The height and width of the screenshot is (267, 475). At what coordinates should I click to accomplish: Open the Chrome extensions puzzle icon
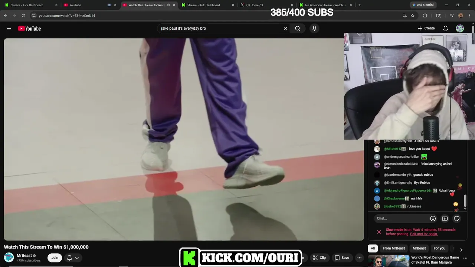click(425, 16)
